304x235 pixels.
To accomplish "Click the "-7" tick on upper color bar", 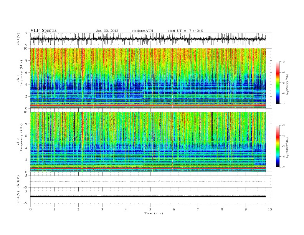I will [283, 104].
